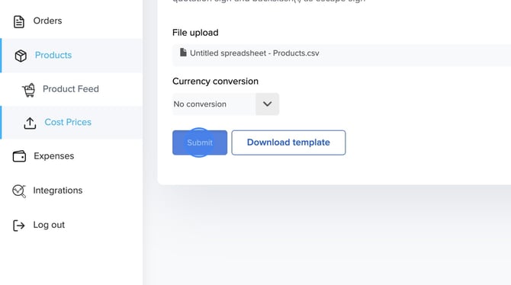
Task: Navigate to Expenses
Action: [54, 156]
